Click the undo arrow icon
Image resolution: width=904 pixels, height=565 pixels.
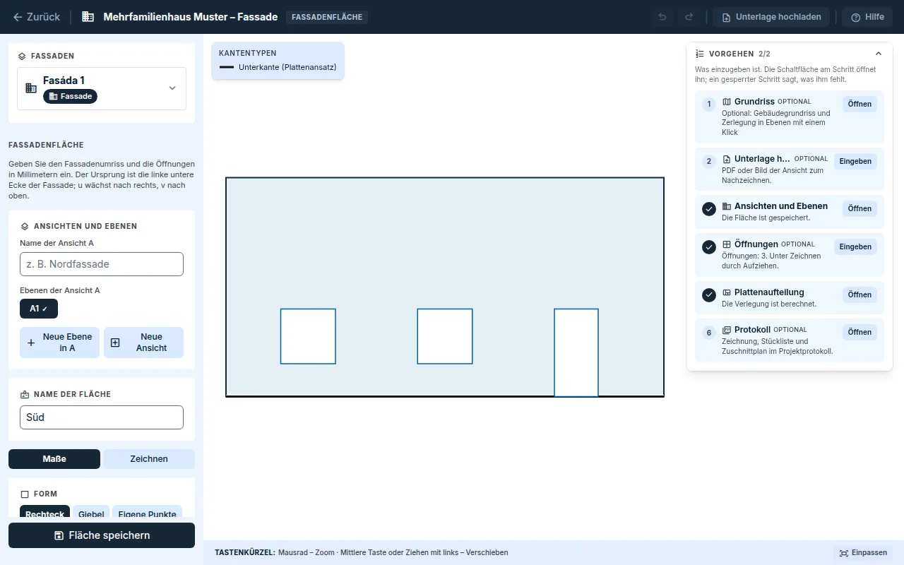point(662,17)
